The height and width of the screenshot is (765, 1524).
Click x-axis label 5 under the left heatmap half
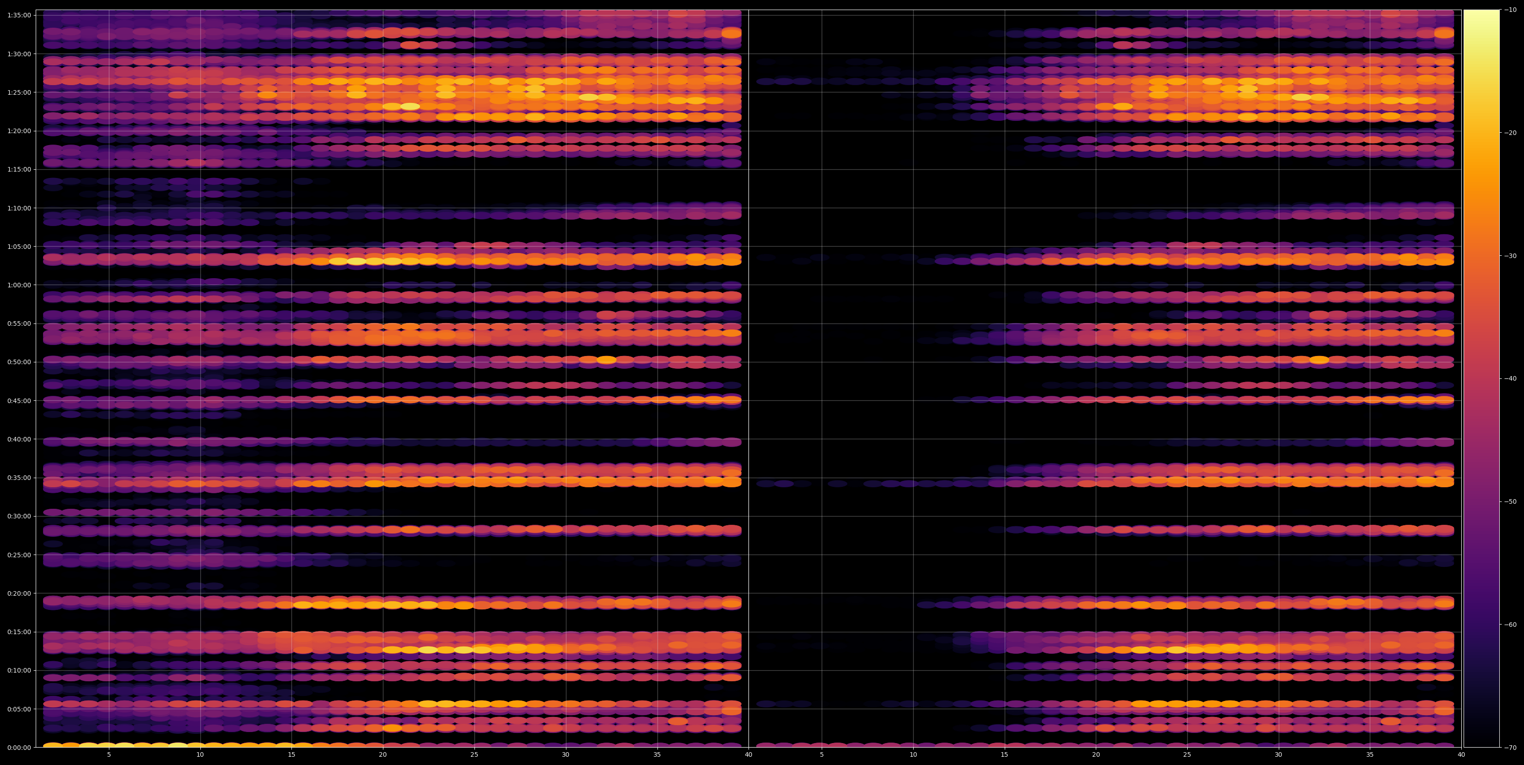coord(109,755)
